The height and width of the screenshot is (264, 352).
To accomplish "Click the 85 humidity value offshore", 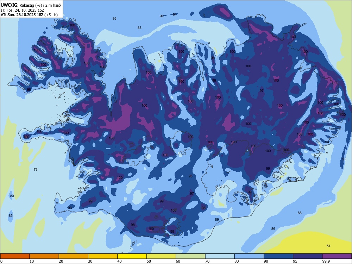I will tap(11, 215).
